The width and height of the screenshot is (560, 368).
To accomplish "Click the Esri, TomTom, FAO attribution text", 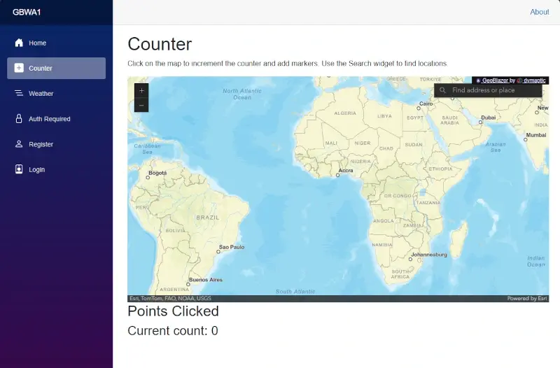I will click(170, 299).
